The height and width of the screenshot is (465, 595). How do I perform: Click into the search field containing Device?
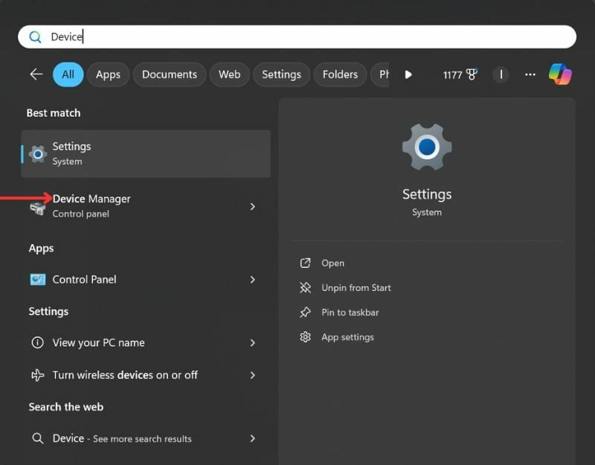coord(297,36)
